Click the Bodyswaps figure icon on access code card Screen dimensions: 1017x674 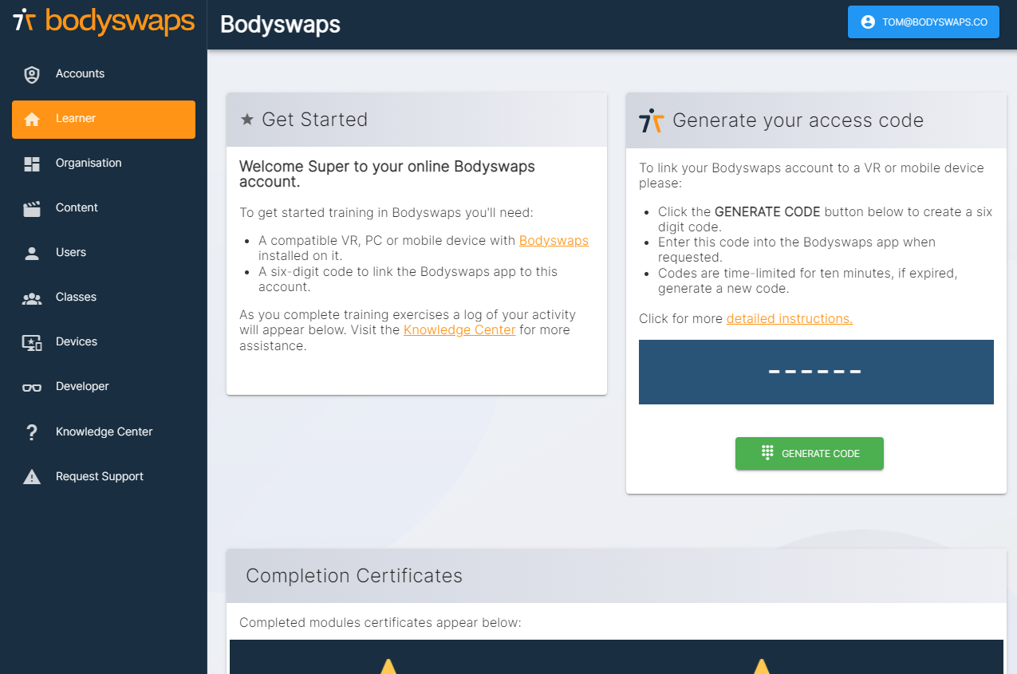click(652, 120)
